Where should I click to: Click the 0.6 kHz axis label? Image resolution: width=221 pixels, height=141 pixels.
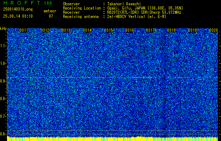3,134
